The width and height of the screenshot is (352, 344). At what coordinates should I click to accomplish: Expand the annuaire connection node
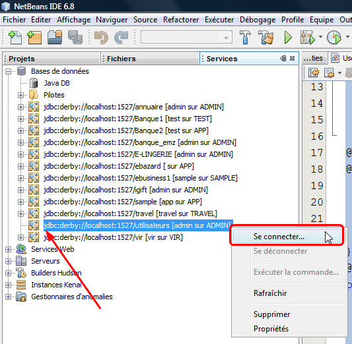point(20,107)
